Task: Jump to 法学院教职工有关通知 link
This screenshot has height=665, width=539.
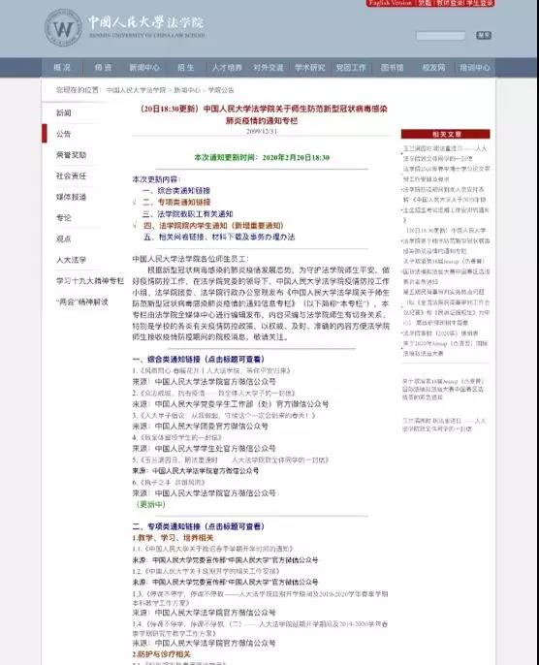Action: click(195, 213)
